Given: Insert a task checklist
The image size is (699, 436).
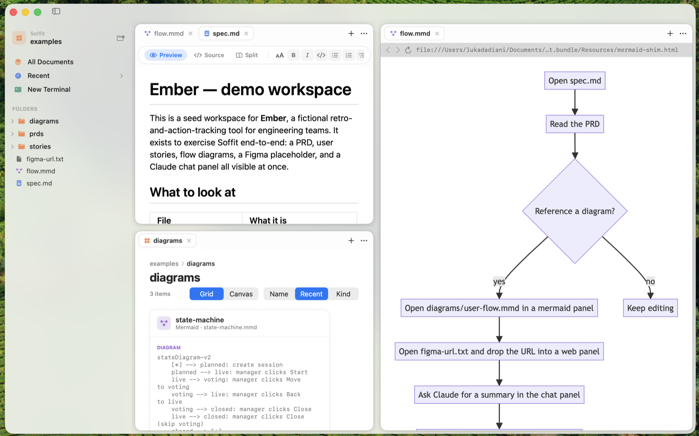Looking at the screenshot, I should (361, 55).
